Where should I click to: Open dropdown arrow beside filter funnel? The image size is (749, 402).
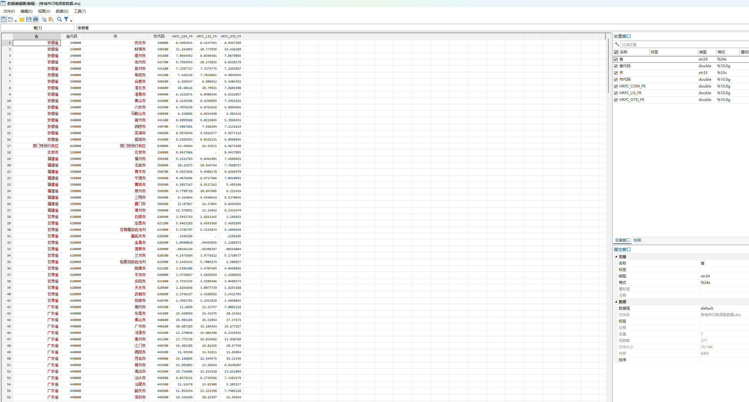click(x=71, y=21)
